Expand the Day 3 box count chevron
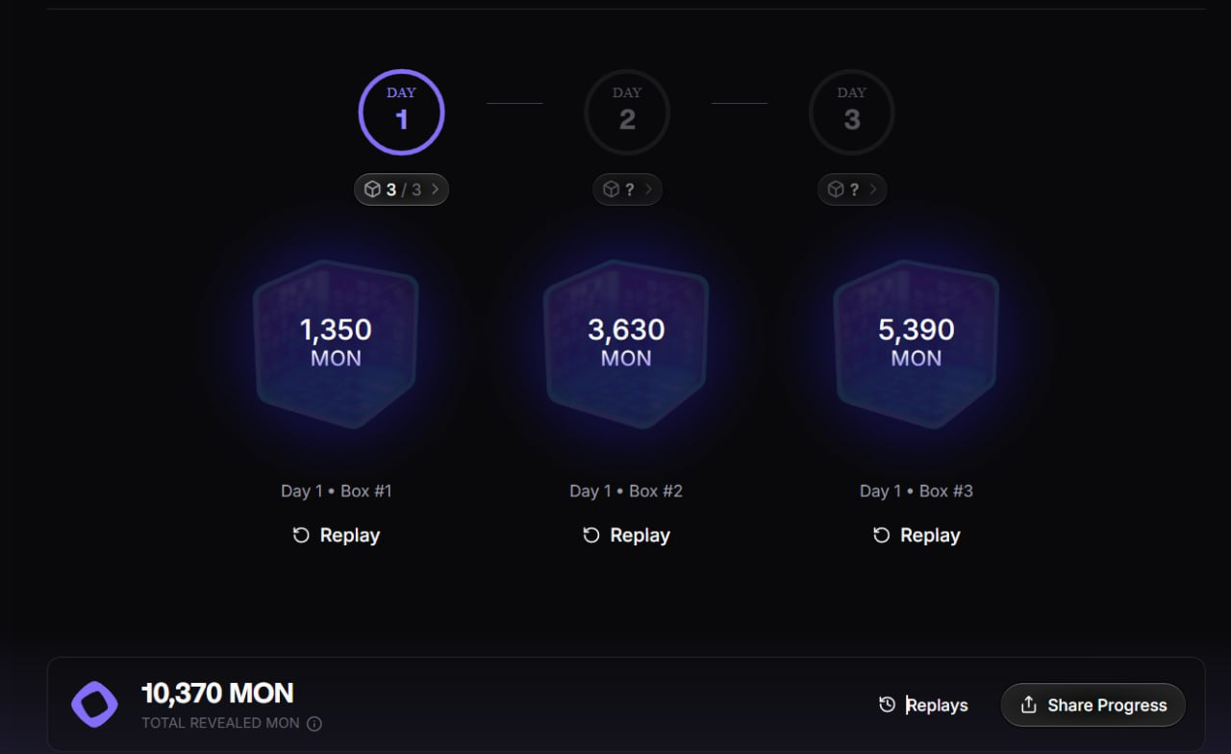The image size is (1231, 754). tap(873, 189)
